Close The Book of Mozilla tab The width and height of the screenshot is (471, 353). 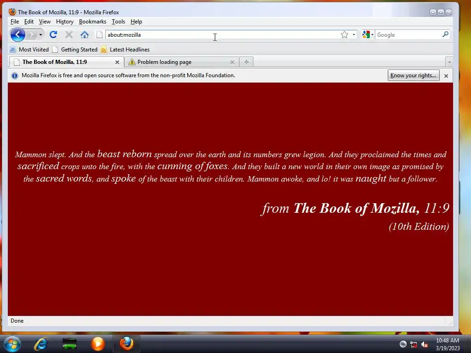pos(117,62)
